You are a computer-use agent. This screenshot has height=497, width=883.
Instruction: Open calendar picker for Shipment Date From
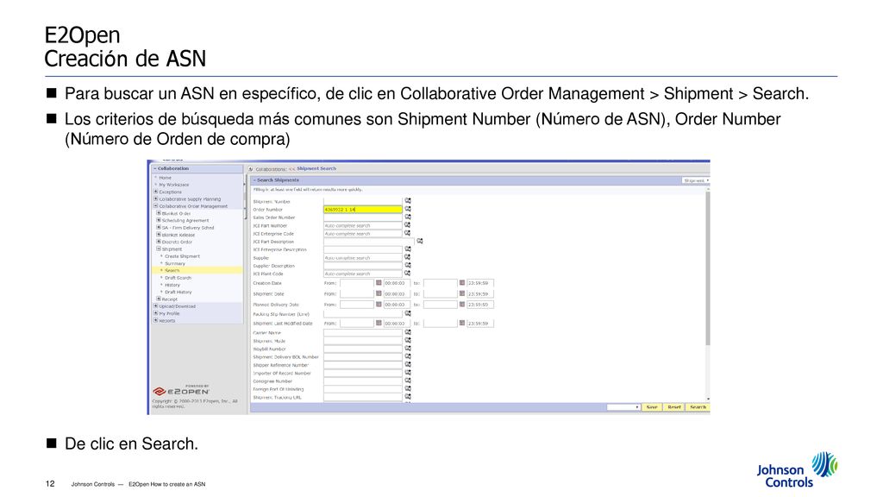click(x=379, y=293)
